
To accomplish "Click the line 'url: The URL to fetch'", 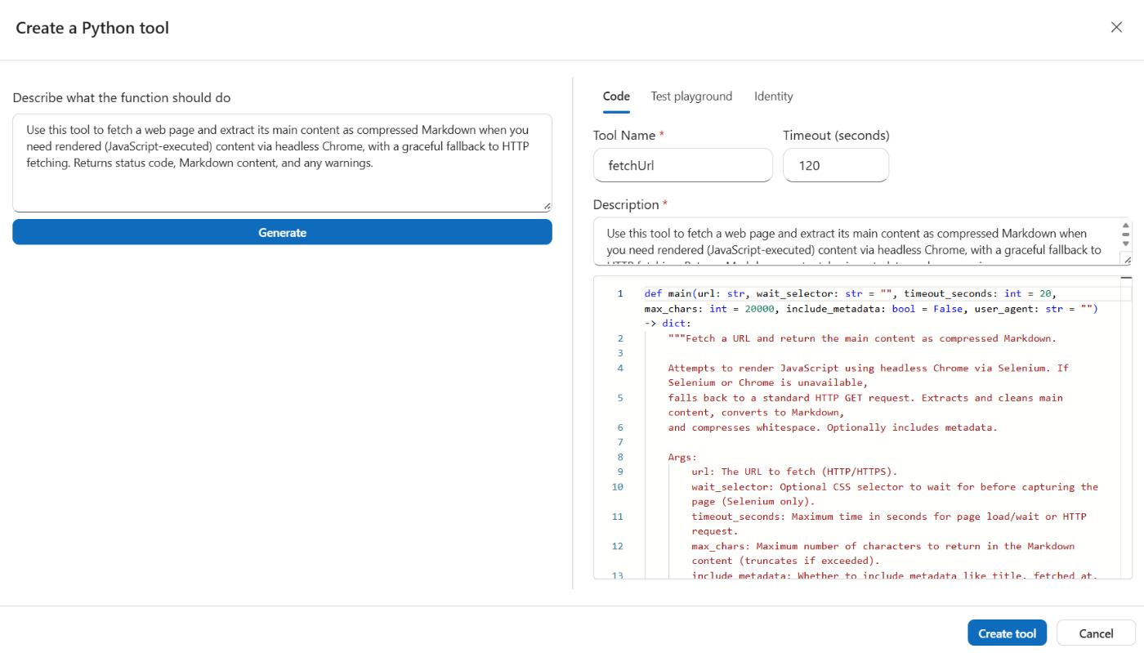I will click(794, 472).
